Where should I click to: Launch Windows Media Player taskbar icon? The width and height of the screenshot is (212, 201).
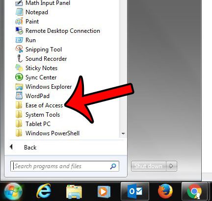(104, 191)
